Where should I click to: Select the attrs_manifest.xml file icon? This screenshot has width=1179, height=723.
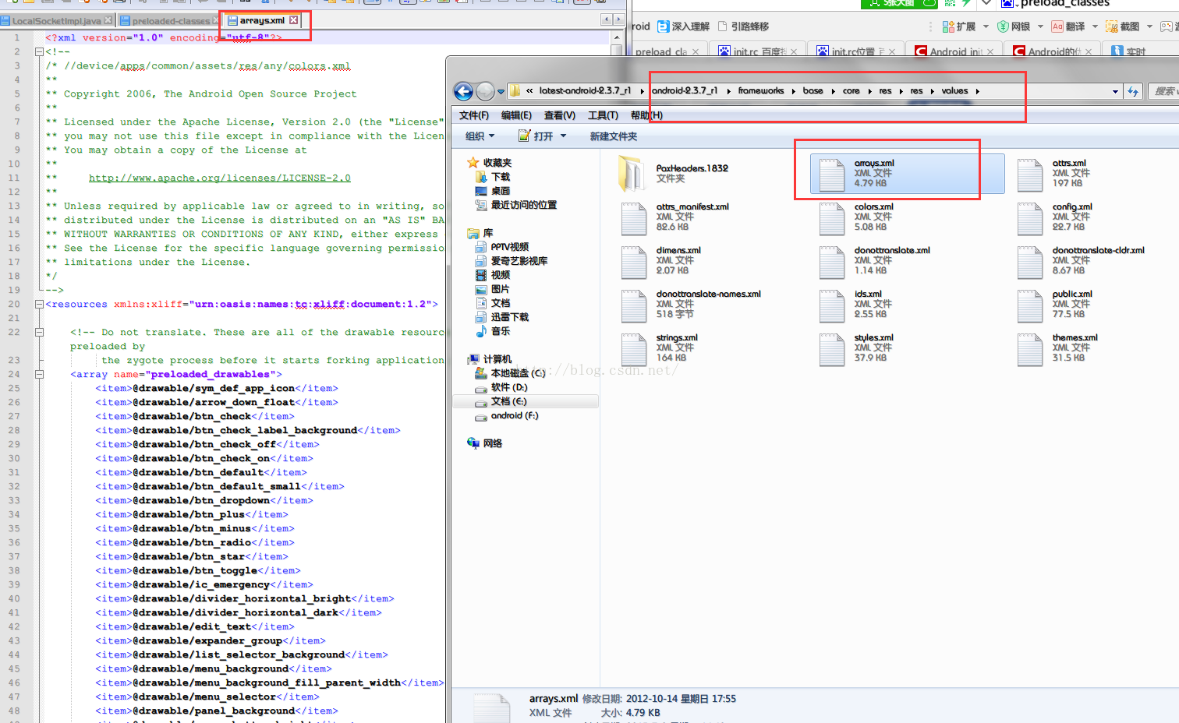pyautogui.click(x=633, y=218)
